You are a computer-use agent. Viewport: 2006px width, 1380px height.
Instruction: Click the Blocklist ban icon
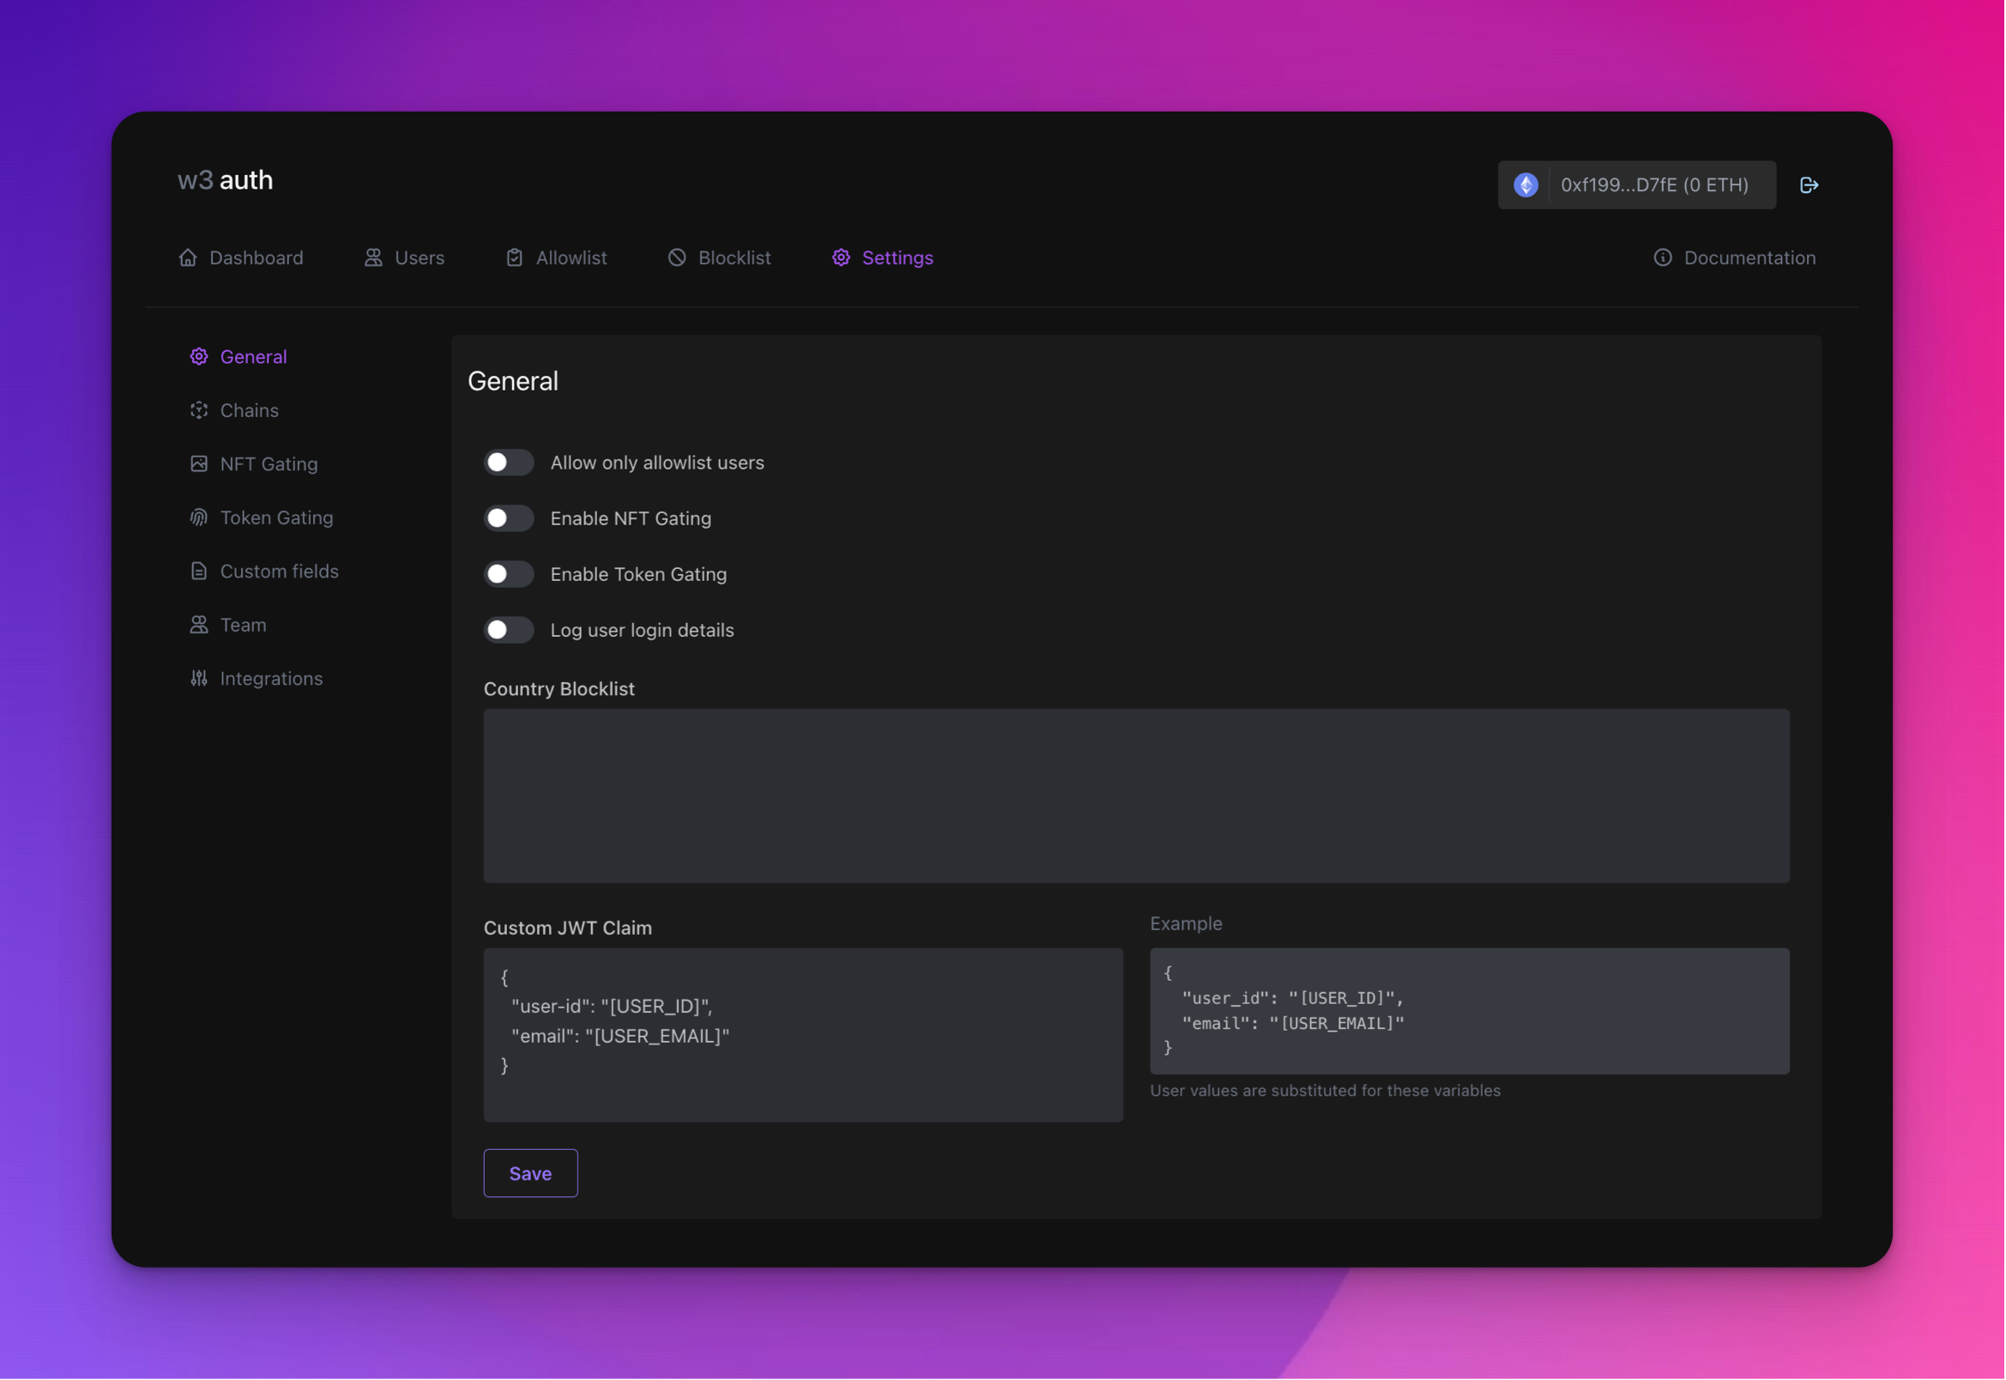tap(677, 257)
